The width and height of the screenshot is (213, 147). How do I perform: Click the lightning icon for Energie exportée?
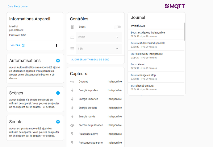click(x=72, y=91)
